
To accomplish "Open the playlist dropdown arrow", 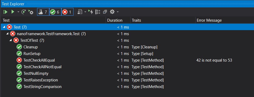I will (x=85, y=12).
